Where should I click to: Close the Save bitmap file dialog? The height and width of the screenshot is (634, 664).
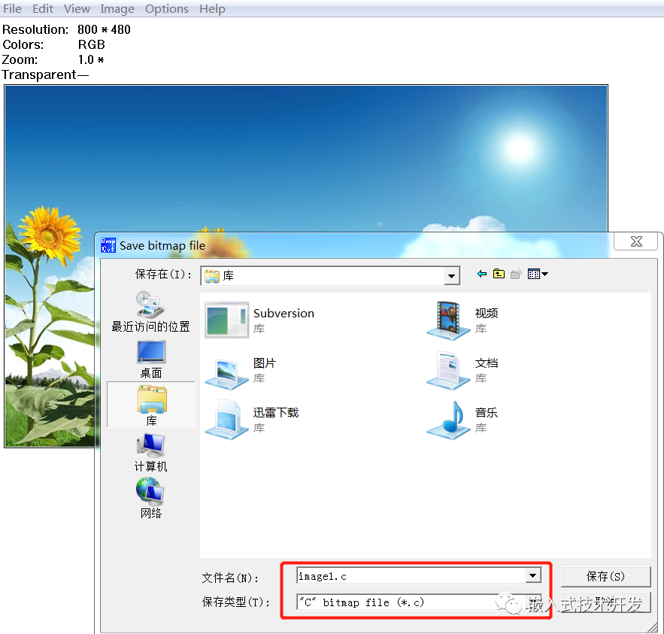(x=636, y=241)
